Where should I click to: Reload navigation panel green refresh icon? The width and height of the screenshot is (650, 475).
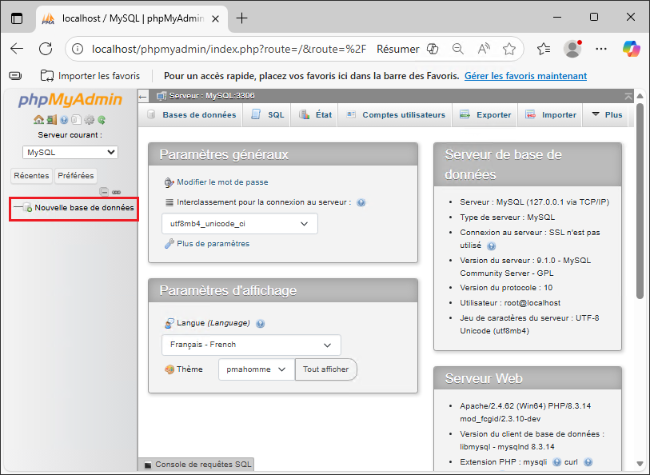coord(102,120)
